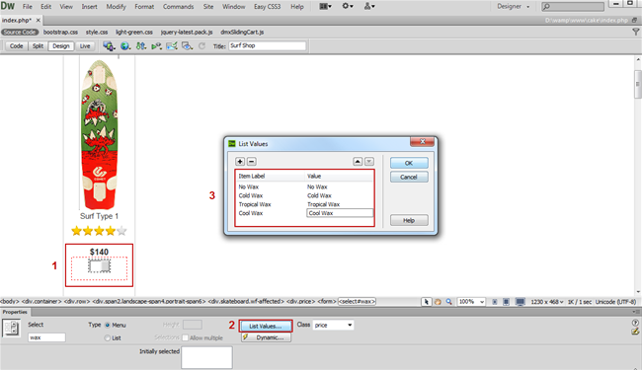642x370 pixels.
Task: Open the 1230 x 468 window size dropdown
Action: 546,302
